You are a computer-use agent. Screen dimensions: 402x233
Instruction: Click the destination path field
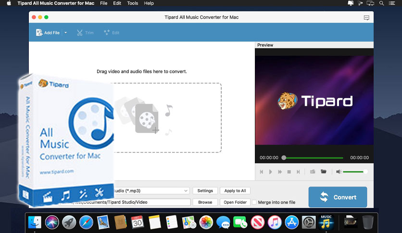(125, 202)
